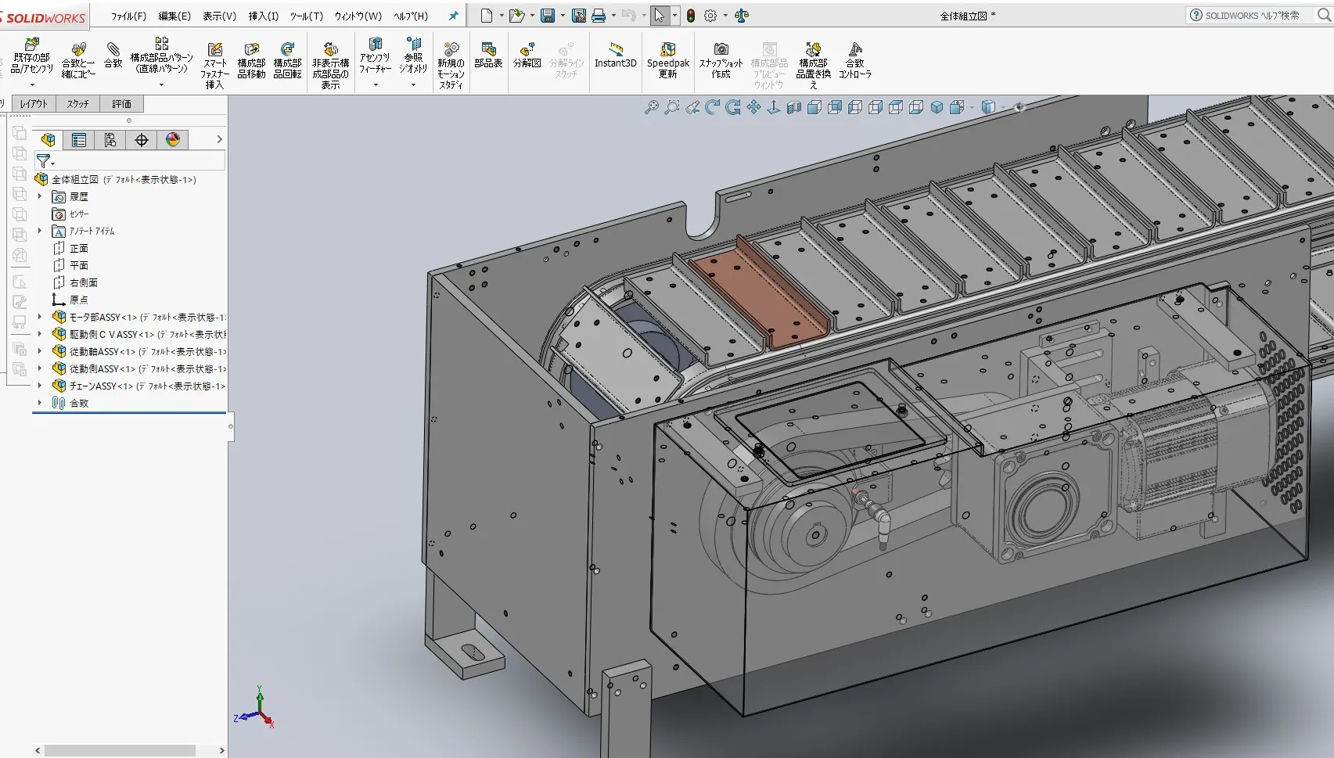Expand the モータ部ASSY tree node
The height and width of the screenshot is (758, 1334).
(x=40, y=317)
